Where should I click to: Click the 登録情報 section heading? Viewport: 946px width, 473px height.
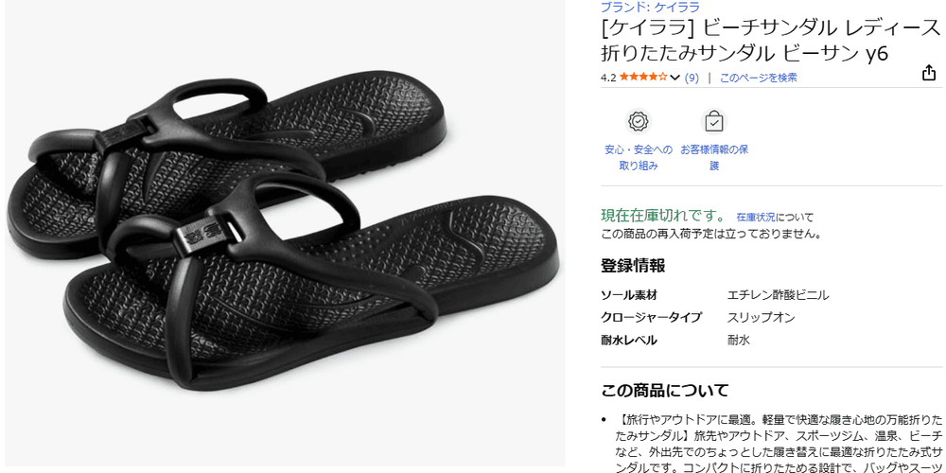coord(633,265)
